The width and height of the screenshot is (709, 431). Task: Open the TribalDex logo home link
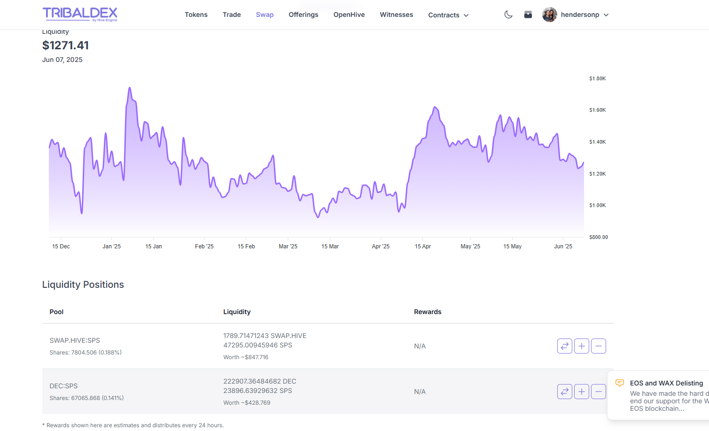(x=80, y=15)
